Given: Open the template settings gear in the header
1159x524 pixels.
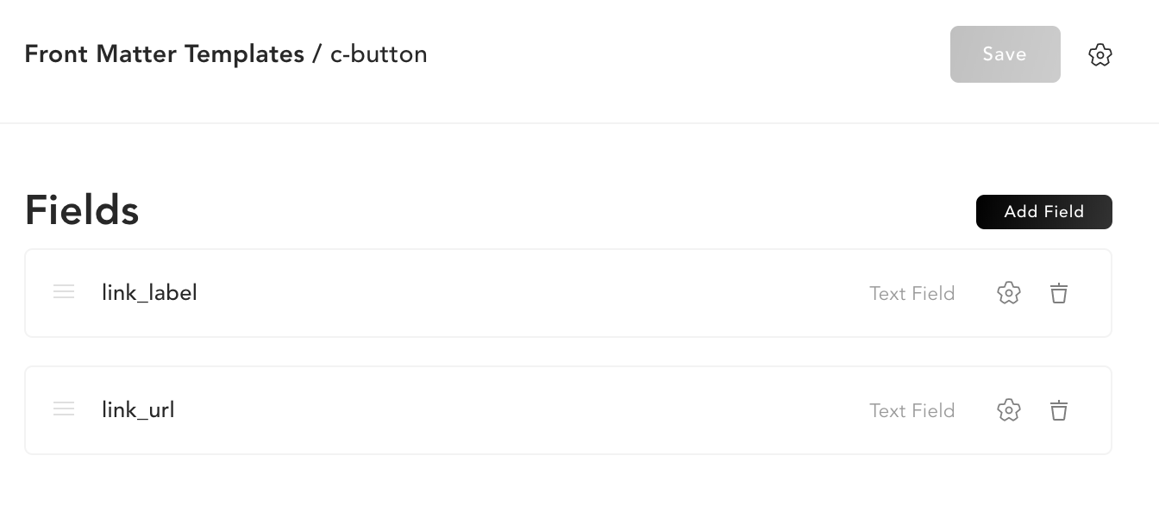Looking at the screenshot, I should (1100, 54).
